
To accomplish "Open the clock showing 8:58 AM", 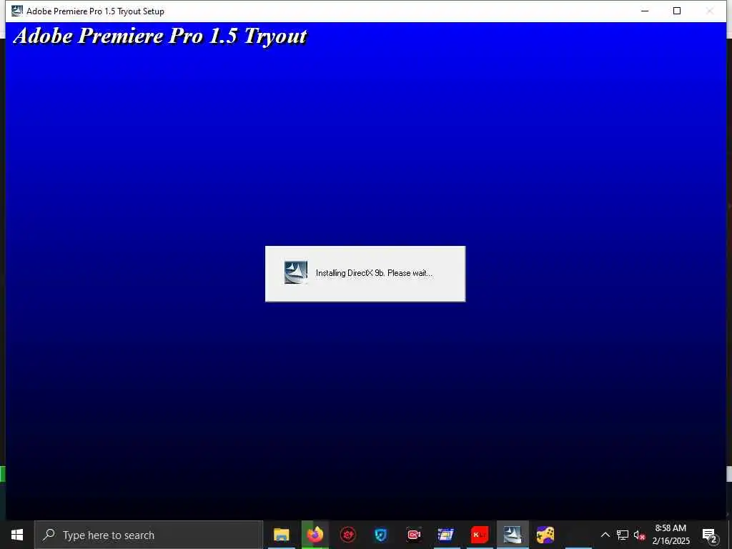I will (x=671, y=535).
